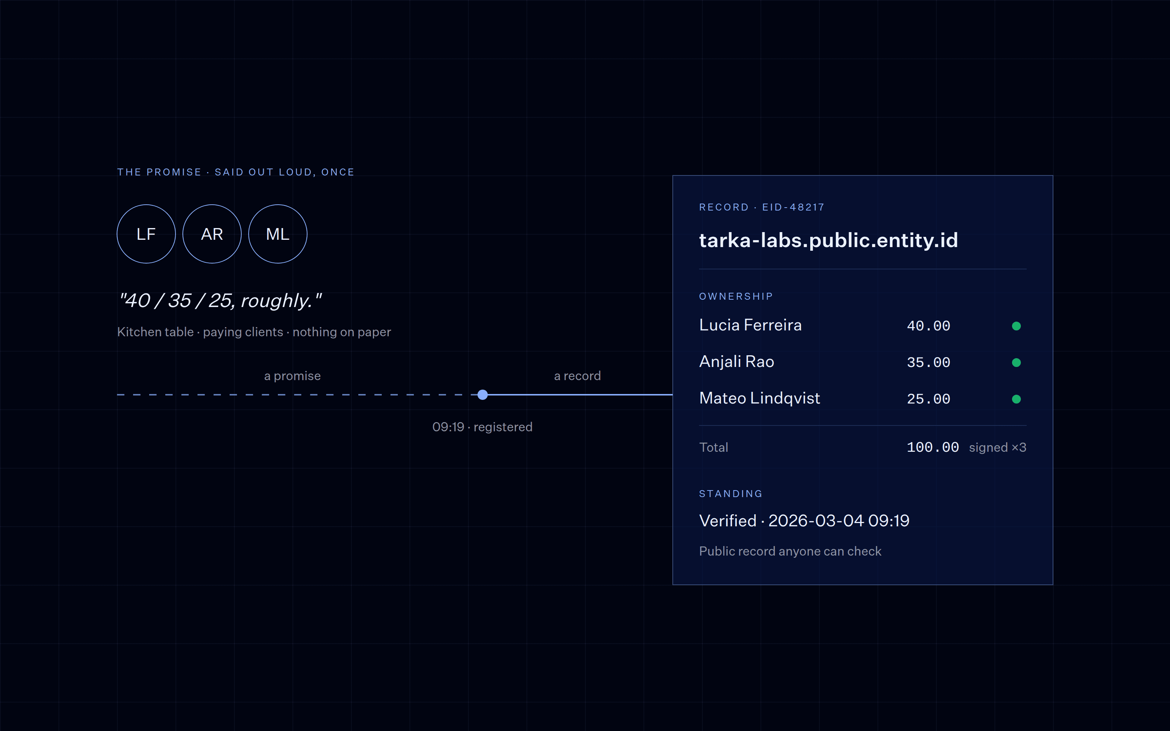Open the tarka-labs.public.entity.id title
The image size is (1170, 731).
click(828, 240)
